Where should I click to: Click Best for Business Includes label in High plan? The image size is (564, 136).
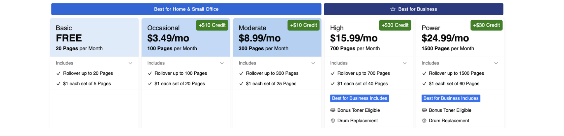[x=359, y=98]
